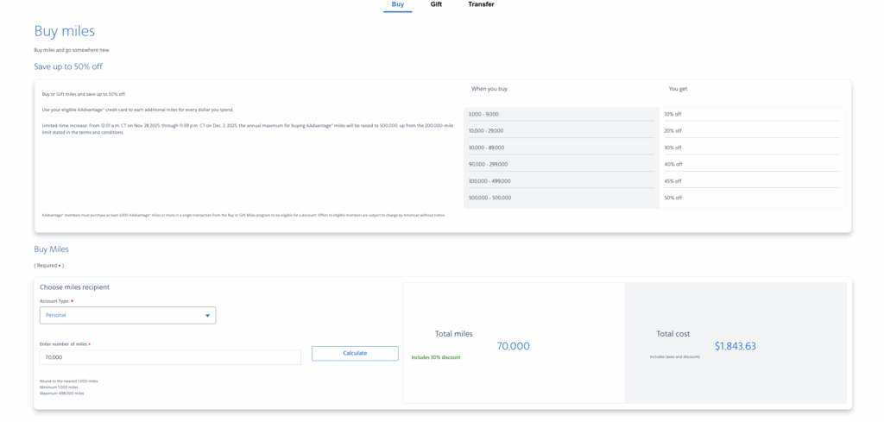
Task: Click the You get column header
Action: [678, 89]
